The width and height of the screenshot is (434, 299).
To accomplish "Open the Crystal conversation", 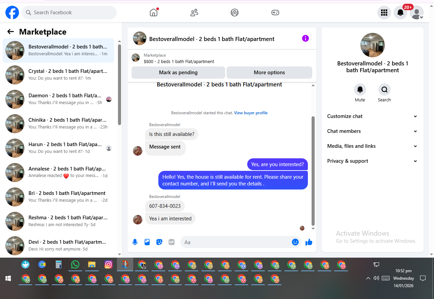I will (58, 75).
